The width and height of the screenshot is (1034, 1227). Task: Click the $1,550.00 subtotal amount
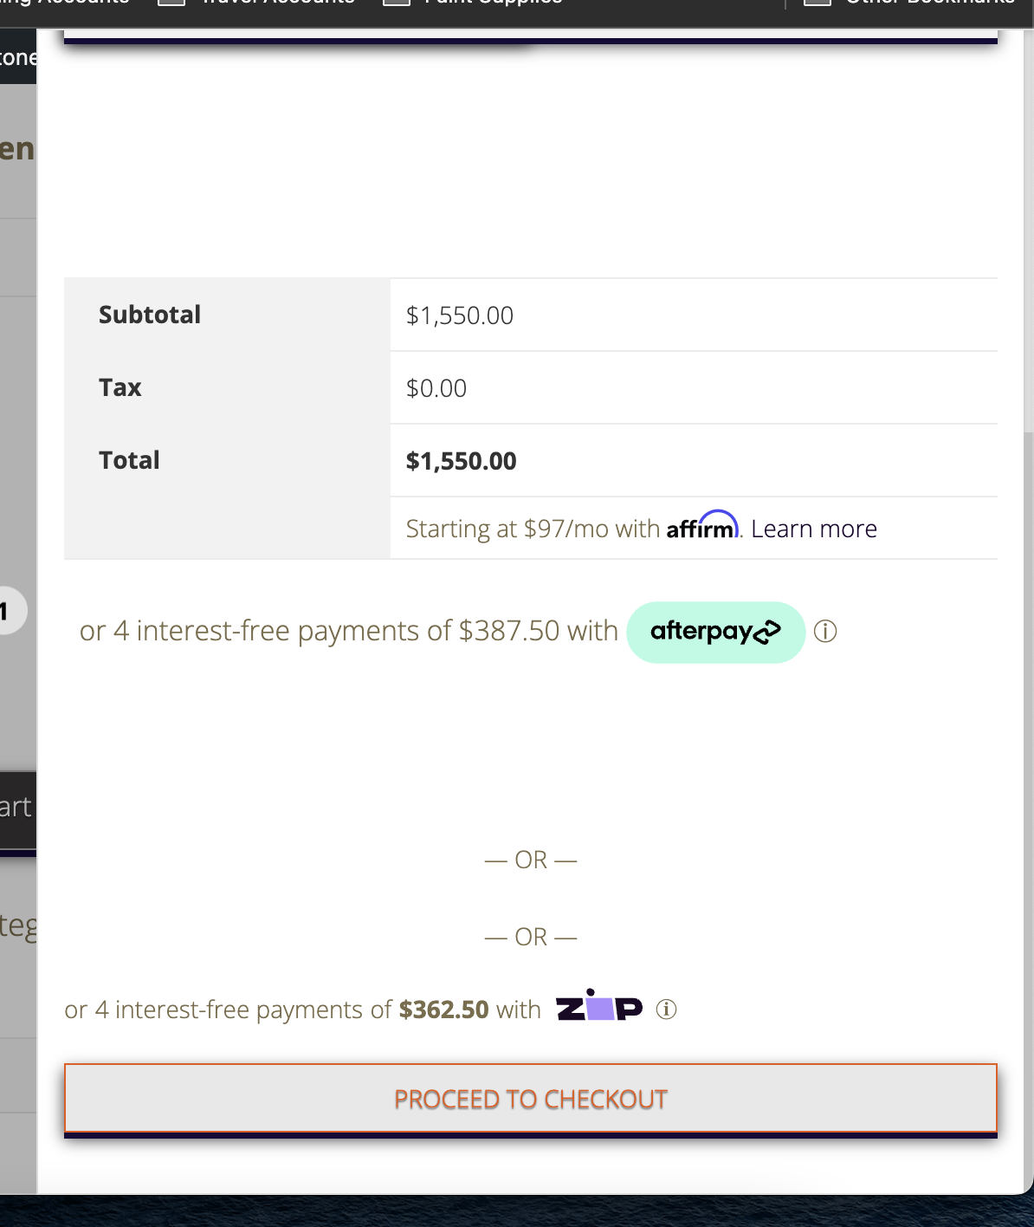point(460,315)
